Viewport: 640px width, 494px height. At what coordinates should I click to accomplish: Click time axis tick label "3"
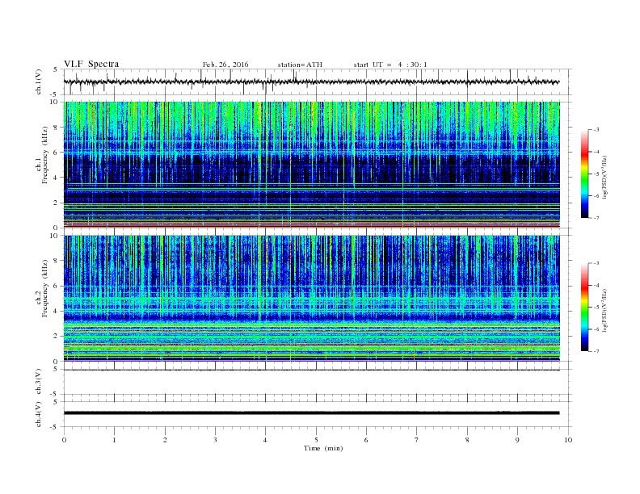(x=215, y=440)
